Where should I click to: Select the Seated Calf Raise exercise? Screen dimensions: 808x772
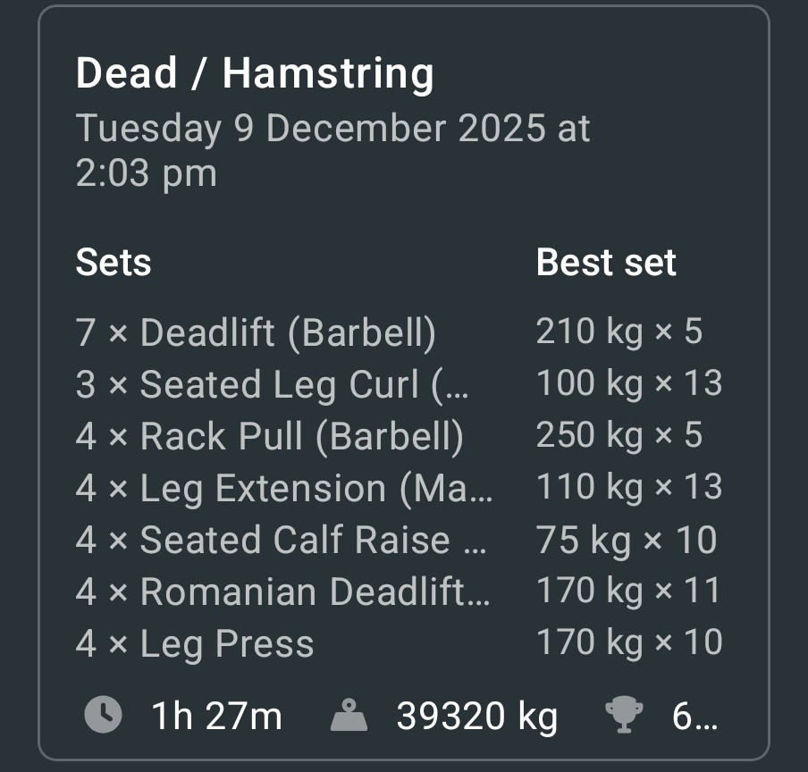point(281,540)
